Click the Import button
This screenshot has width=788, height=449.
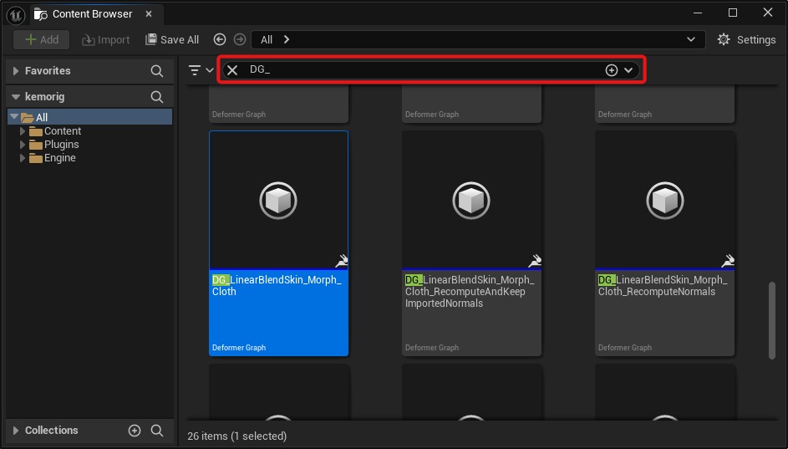click(x=105, y=39)
